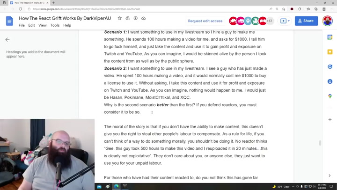Show the +57 more viewers list
The image size is (337, 190).
(x=270, y=21)
